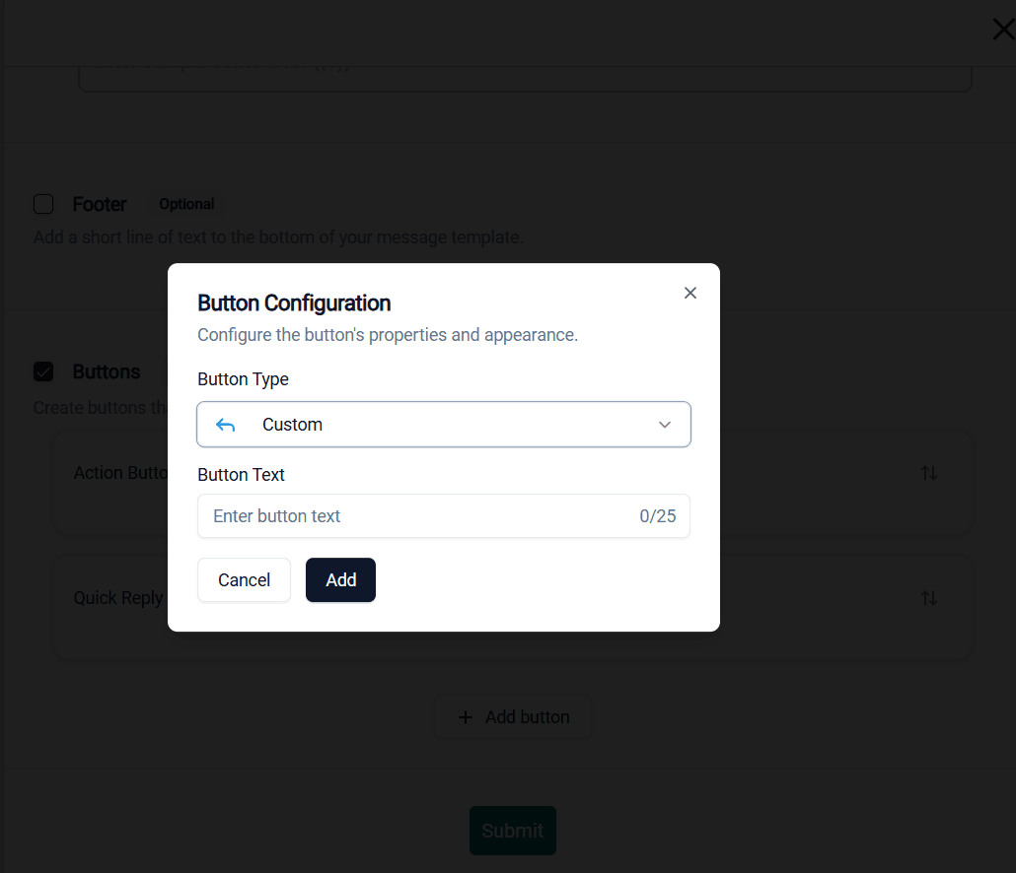Submit the message template form
The image size is (1016, 873).
point(512,831)
